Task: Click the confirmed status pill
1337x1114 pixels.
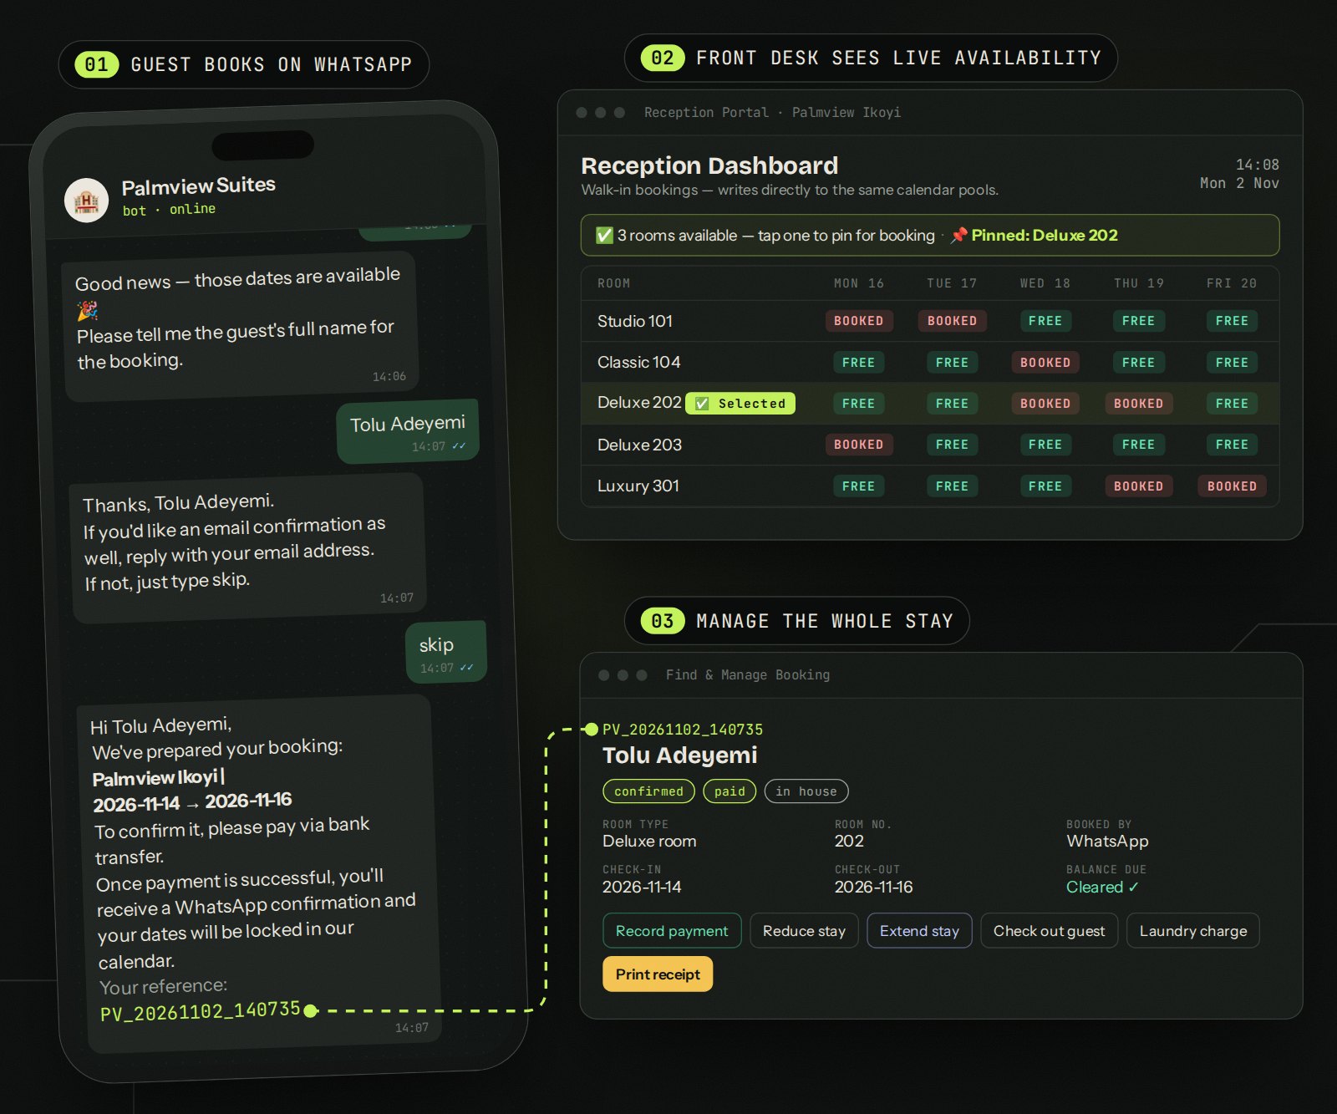Action: pyautogui.click(x=648, y=791)
